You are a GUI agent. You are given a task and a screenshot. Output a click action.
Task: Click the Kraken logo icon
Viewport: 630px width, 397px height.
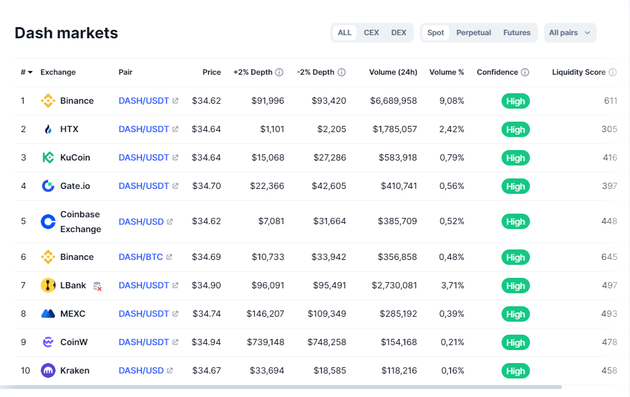(x=48, y=371)
